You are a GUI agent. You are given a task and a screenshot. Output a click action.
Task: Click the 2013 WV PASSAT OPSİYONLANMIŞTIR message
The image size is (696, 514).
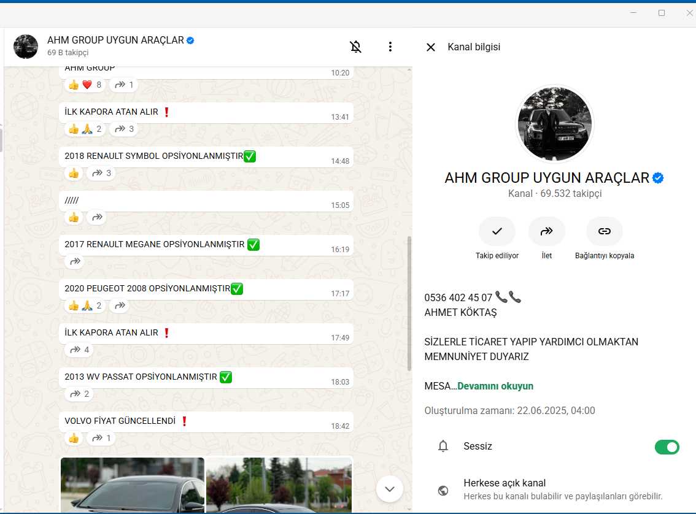tap(206, 378)
